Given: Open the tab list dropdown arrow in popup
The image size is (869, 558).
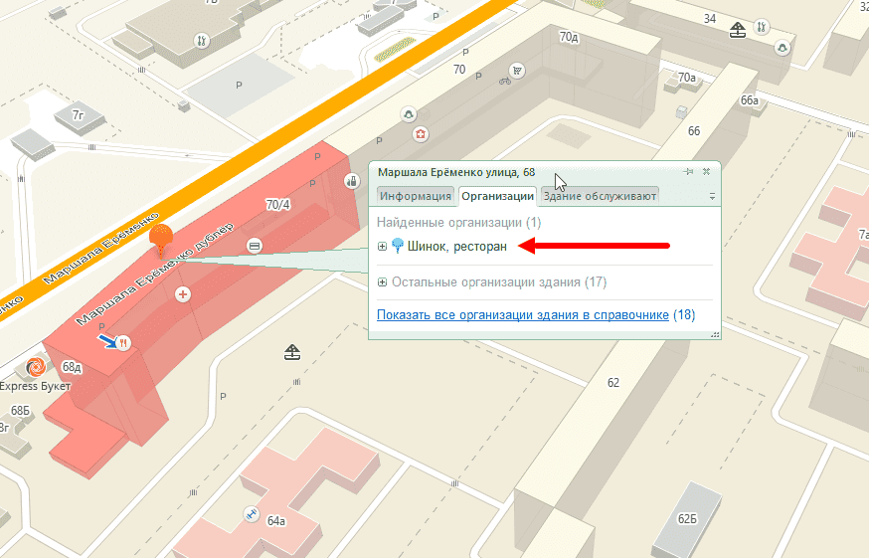Looking at the screenshot, I should pyautogui.click(x=712, y=196).
